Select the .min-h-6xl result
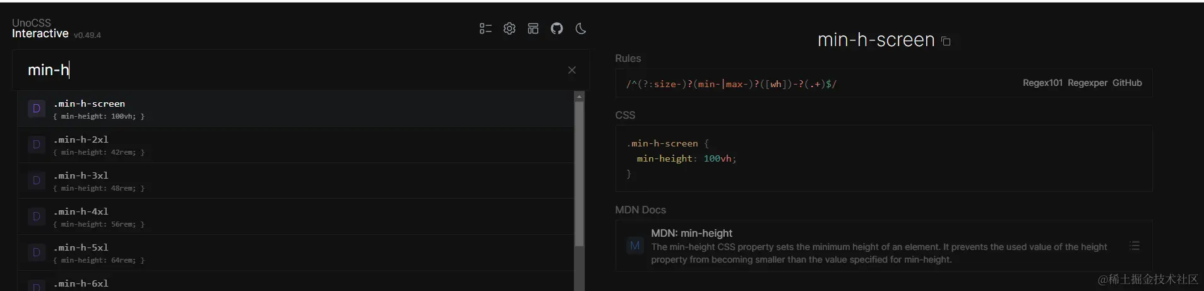 295,282
